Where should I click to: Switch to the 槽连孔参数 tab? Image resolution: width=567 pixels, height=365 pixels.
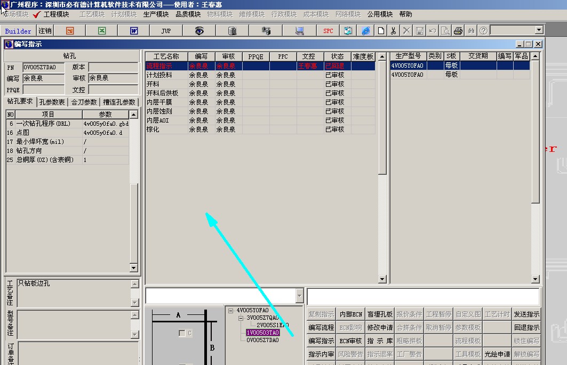119,102
